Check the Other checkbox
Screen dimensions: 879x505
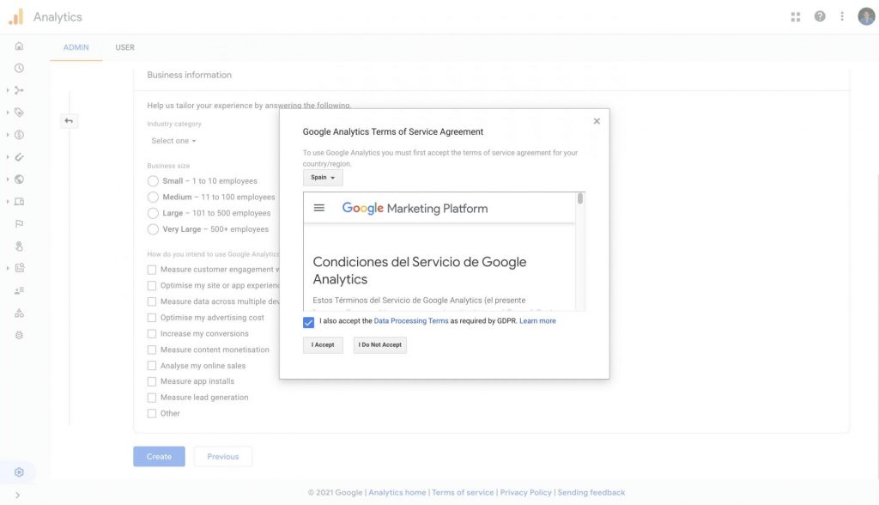click(x=152, y=414)
